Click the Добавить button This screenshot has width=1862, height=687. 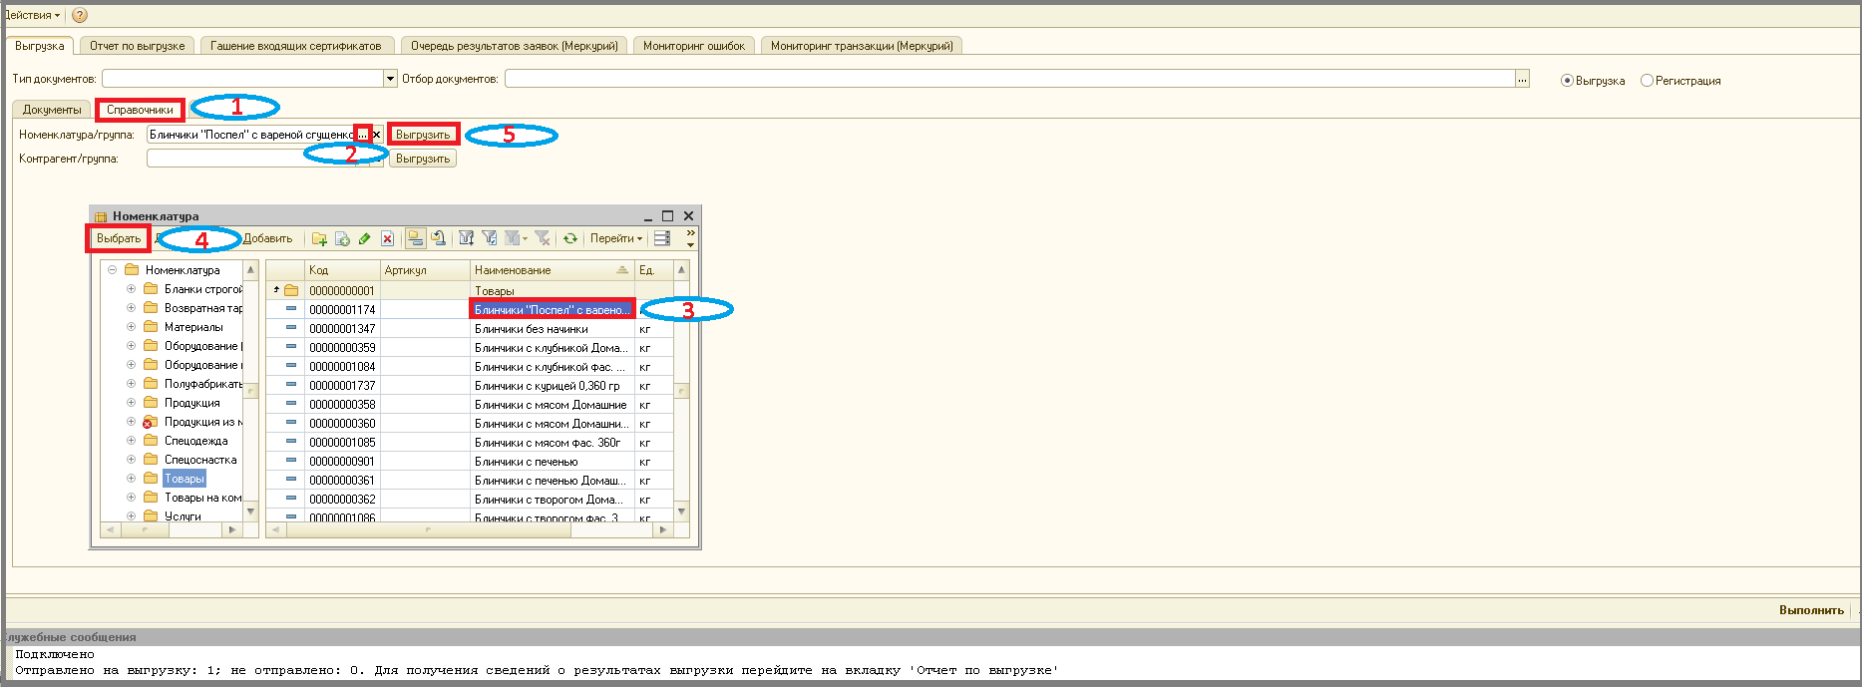267,238
